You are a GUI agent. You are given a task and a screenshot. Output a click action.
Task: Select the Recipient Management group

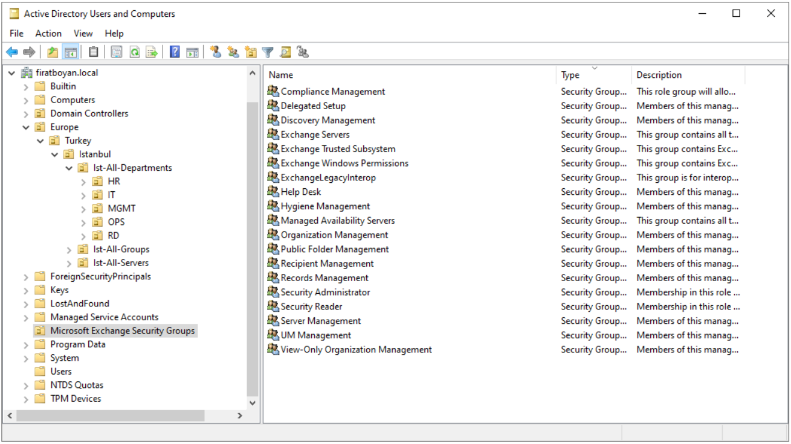tap(327, 263)
